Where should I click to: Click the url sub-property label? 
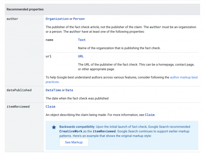coord(48,56)
